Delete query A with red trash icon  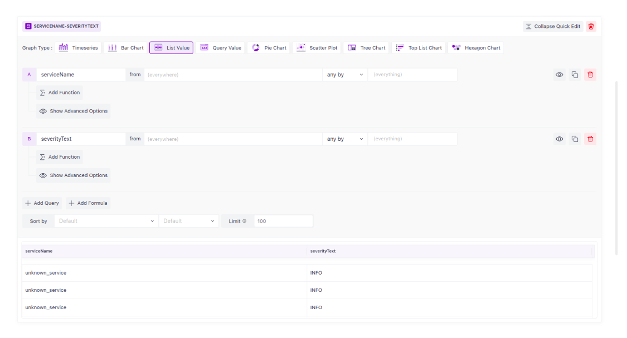590,75
